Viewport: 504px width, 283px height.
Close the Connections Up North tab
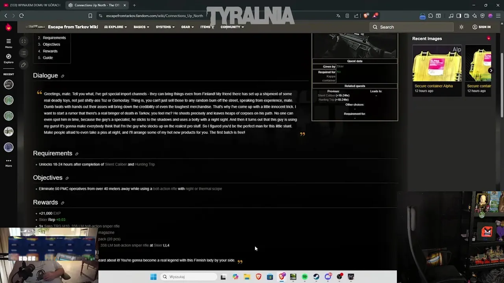tap(125, 5)
